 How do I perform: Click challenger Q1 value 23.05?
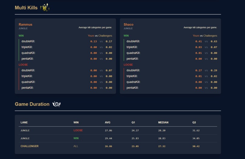point(135,146)
